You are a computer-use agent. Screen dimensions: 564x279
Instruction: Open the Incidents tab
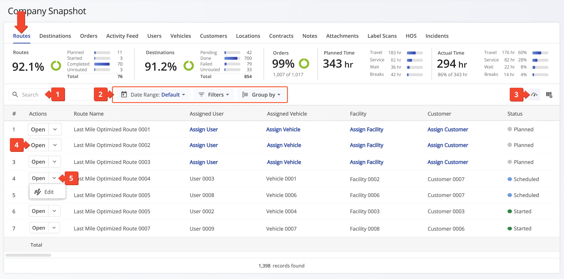tap(437, 36)
